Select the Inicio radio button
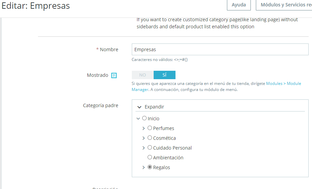 [x=145, y=118]
